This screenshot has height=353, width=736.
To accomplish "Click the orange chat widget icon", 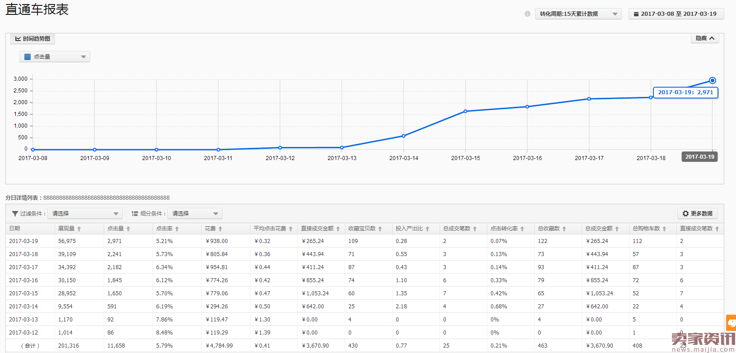I will coord(731,323).
